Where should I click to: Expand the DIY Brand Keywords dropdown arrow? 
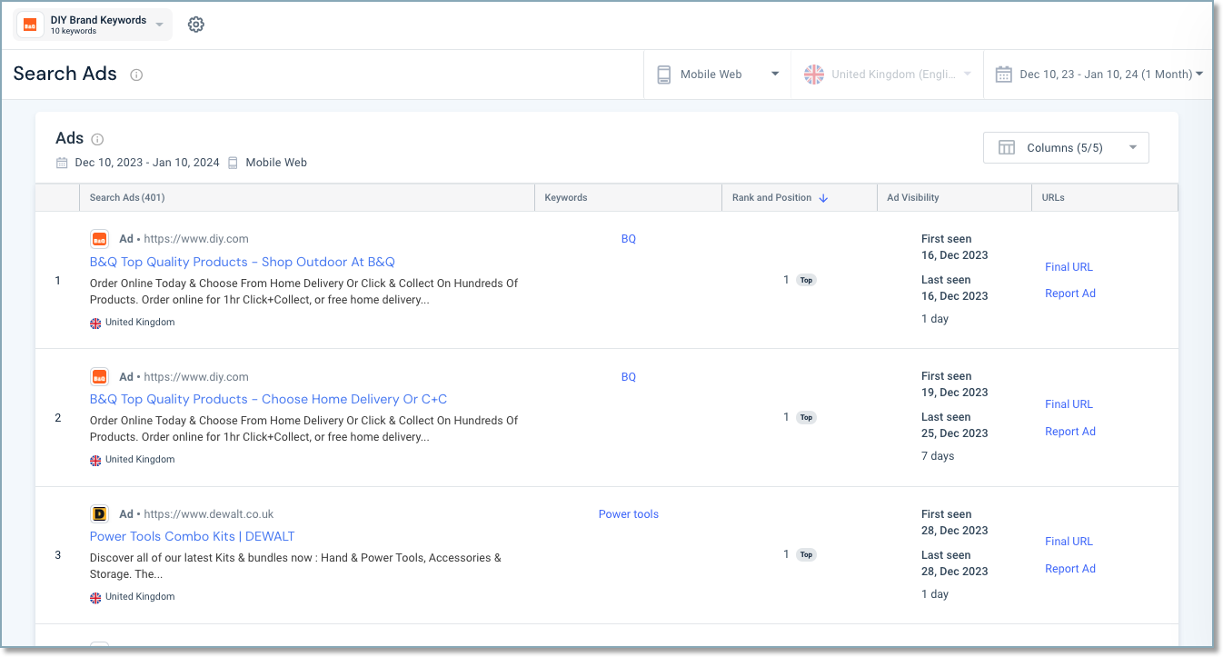pos(160,25)
